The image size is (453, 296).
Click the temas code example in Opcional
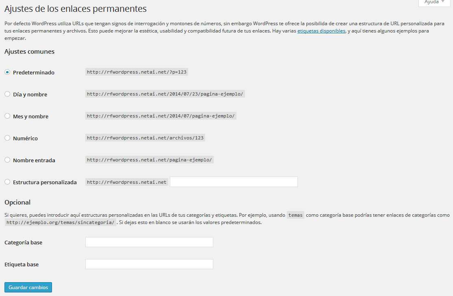(x=295, y=215)
